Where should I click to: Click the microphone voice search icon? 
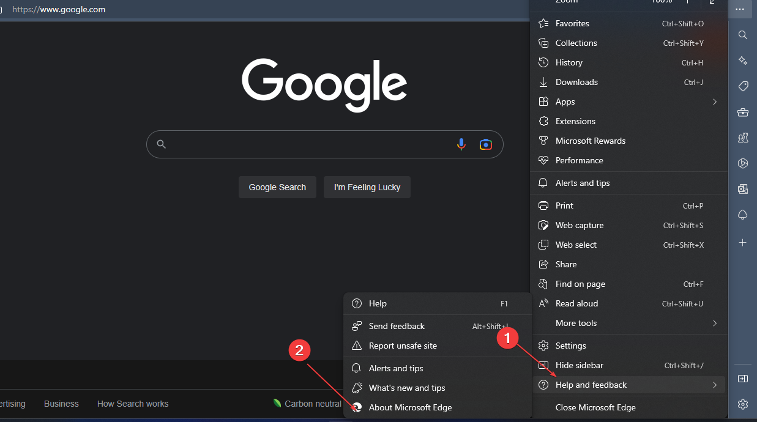(x=461, y=144)
